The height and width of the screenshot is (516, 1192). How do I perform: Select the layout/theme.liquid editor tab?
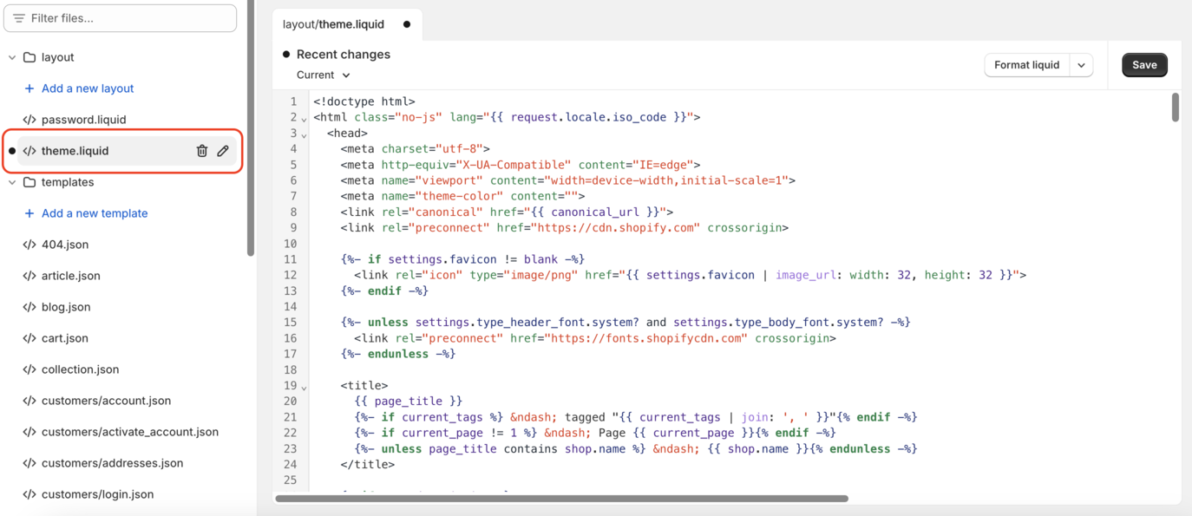pyautogui.click(x=334, y=24)
